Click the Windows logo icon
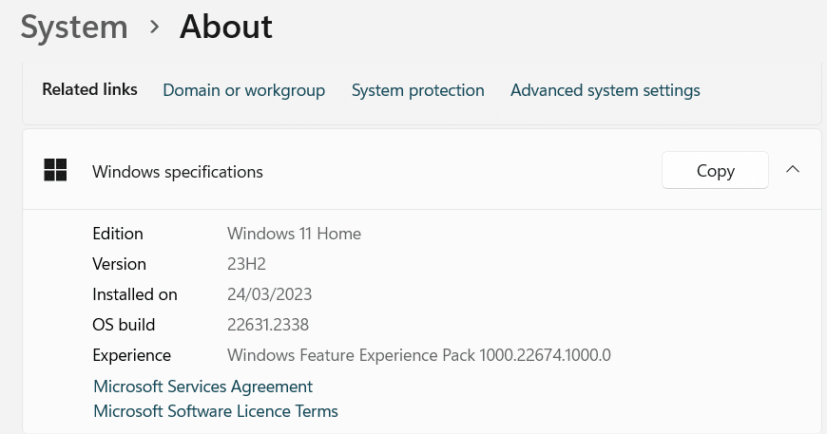Image resolution: width=827 pixels, height=434 pixels. pos(55,170)
